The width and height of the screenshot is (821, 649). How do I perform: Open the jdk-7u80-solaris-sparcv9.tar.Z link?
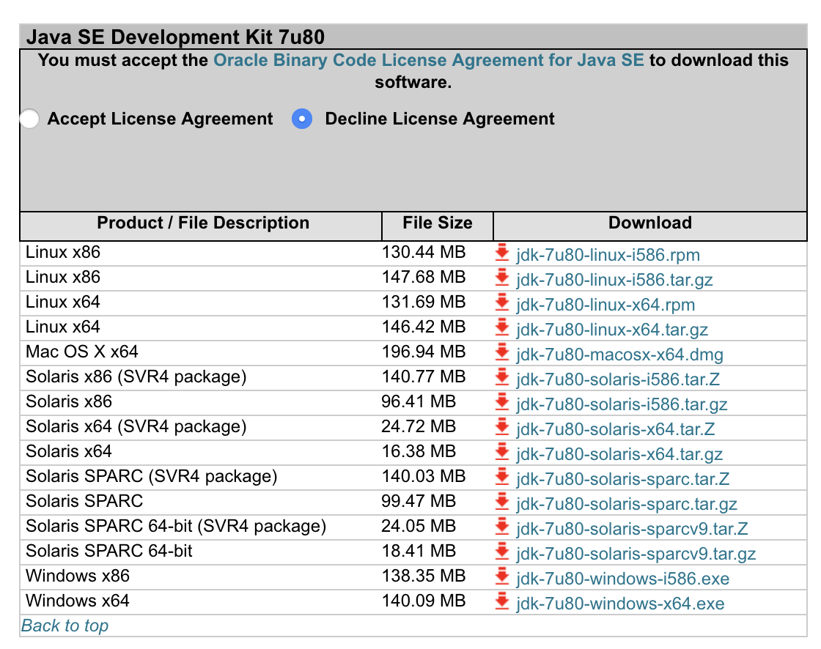pos(632,529)
